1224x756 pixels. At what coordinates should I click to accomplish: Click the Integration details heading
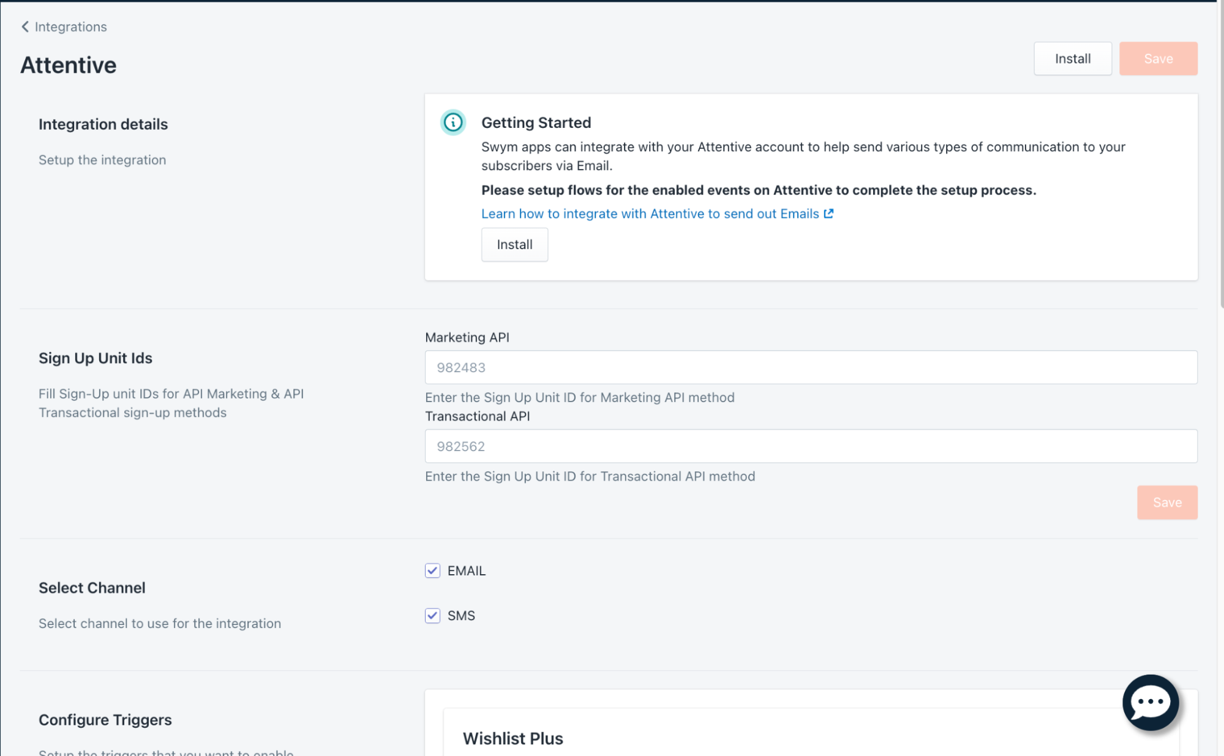click(103, 124)
